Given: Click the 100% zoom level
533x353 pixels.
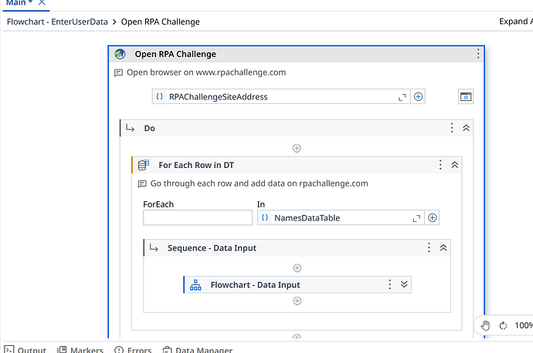Looking at the screenshot, I should [x=524, y=325].
